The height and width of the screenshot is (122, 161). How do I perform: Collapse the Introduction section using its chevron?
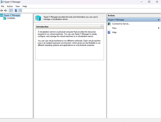[x=102, y=27]
